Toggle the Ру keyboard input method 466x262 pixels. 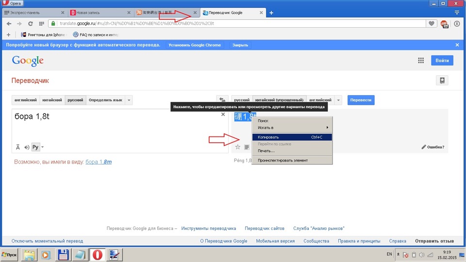click(35, 147)
